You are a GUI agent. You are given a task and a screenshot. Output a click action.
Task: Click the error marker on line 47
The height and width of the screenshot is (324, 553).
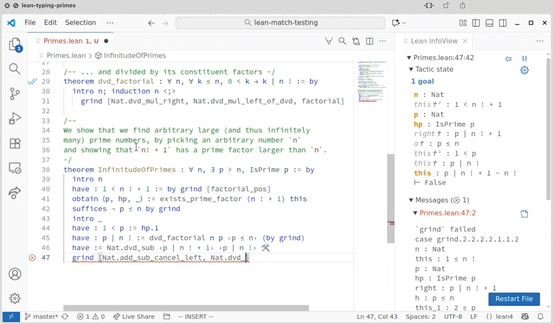(32, 258)
